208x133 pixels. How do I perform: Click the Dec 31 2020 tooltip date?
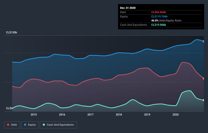click(x=128, y=8)
